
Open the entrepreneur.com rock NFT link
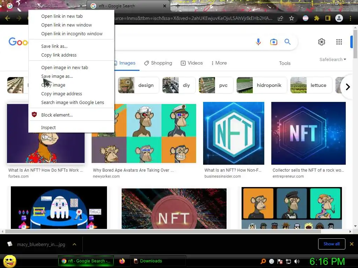[x=308, y=173]
